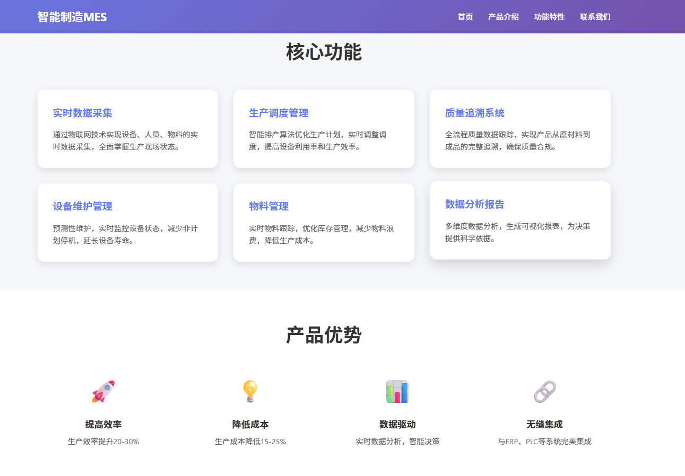The width and height of the screenshot is (685, 476).
Task: Select 功能特性 in the navigation bar
Action: point(550,17)
